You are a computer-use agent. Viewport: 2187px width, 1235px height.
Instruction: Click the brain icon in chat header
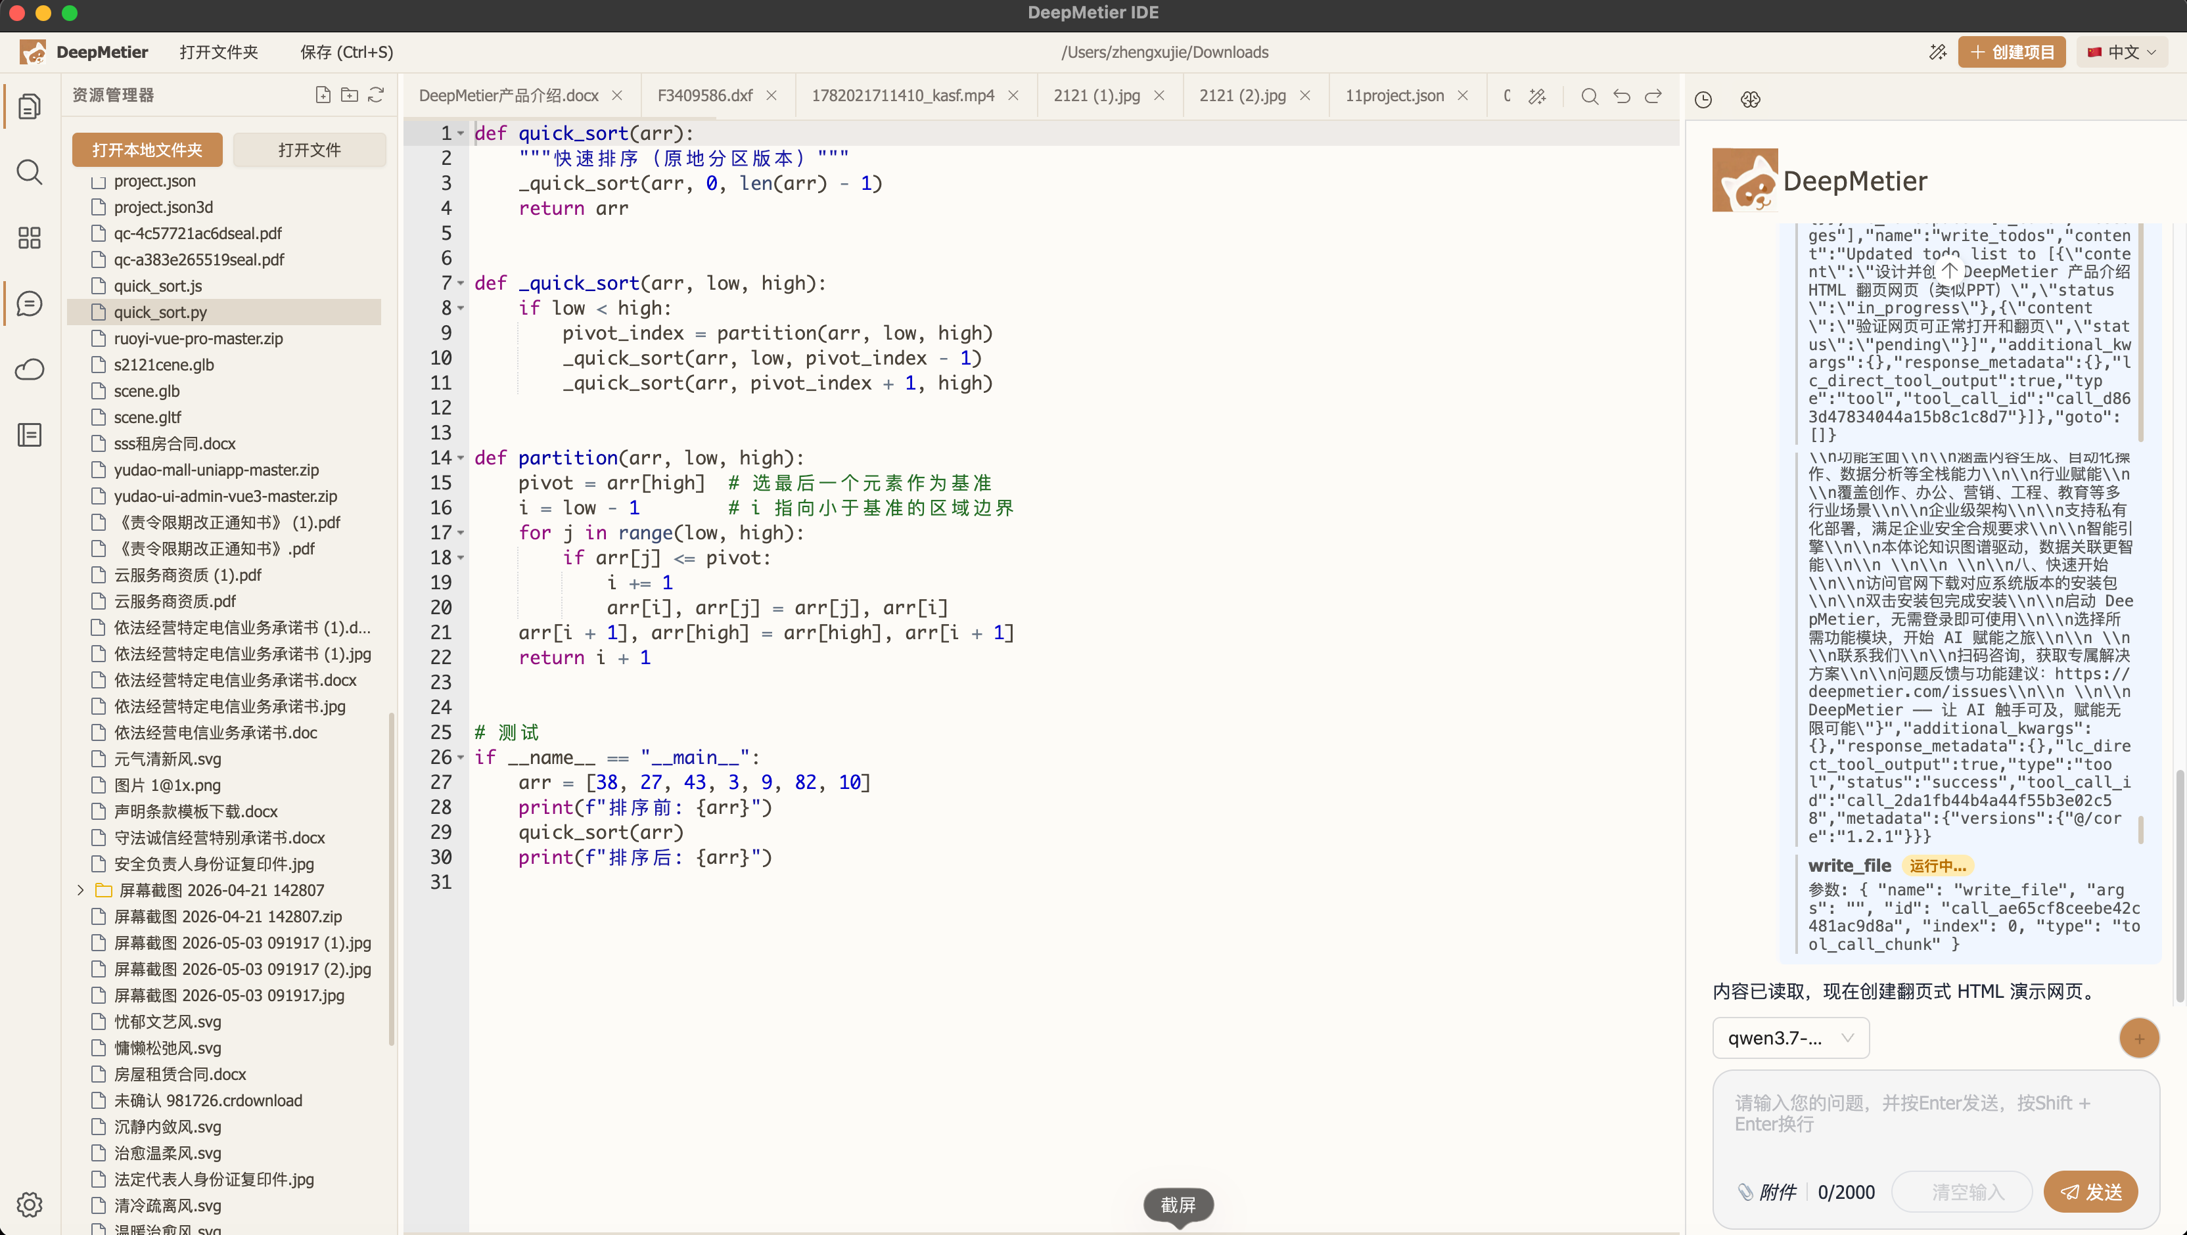point(1750,100)
